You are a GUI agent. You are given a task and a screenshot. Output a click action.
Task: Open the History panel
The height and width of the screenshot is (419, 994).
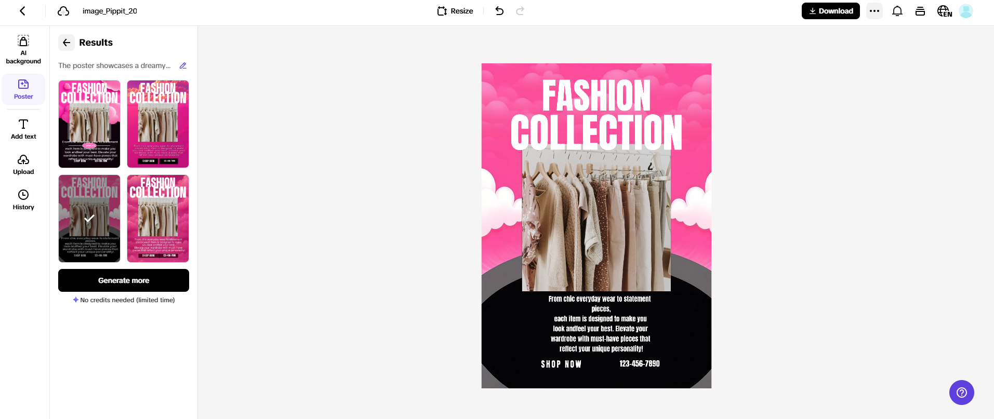[23, 200]
